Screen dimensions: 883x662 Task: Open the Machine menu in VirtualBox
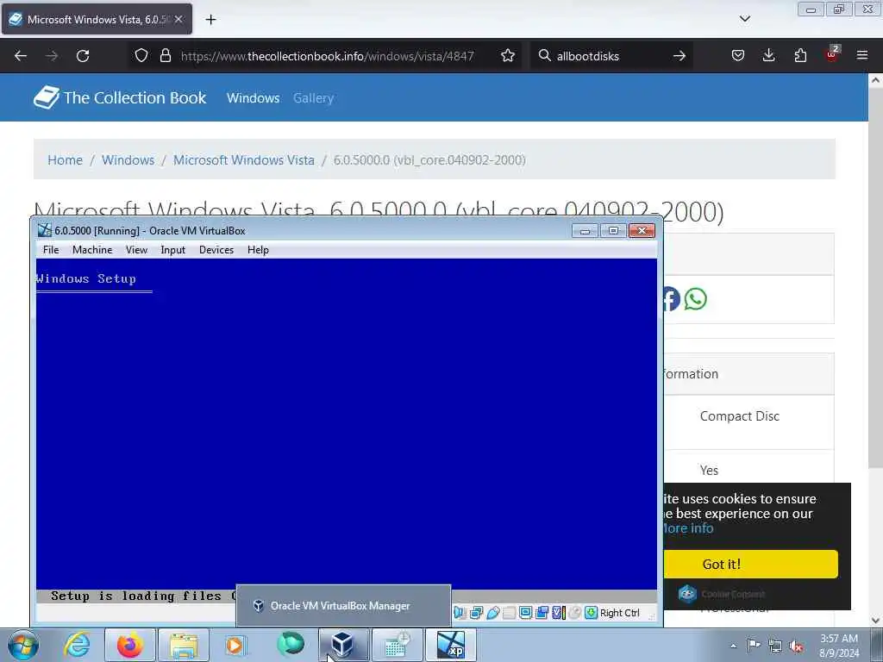92,250
